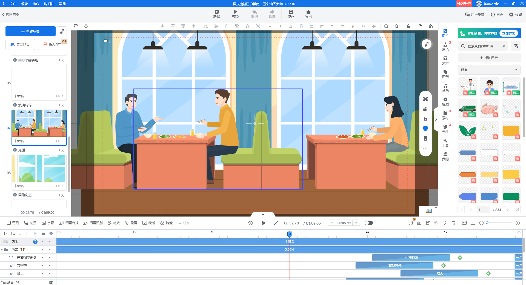Click the 添加图片 button
This screenshot has height=285, width=526.
pyautogui.click(x=489, y=58)
